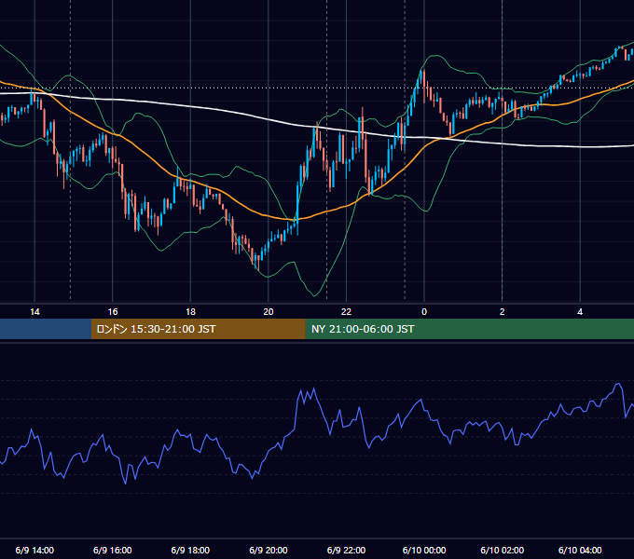Image resolution: width=634 pixels, height=559 pixels.
Task: Click the 6/9 20:00 date label
Action: (269, 550)
